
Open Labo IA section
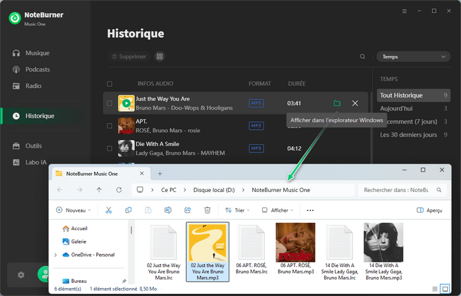[x=30, y=162]
